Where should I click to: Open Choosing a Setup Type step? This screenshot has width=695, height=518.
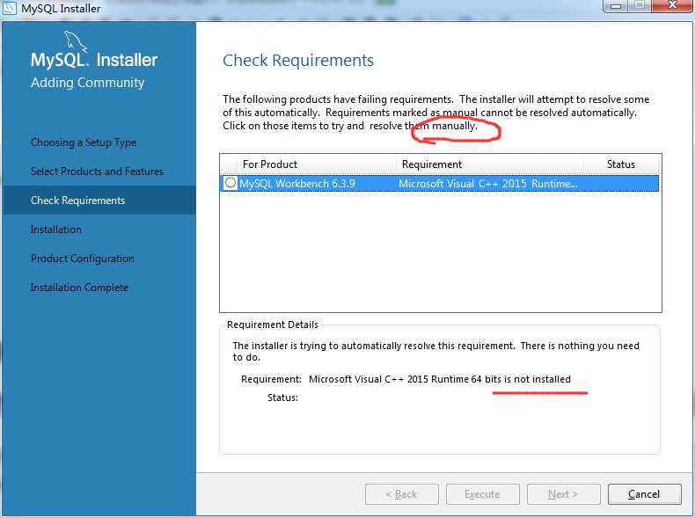84,142
